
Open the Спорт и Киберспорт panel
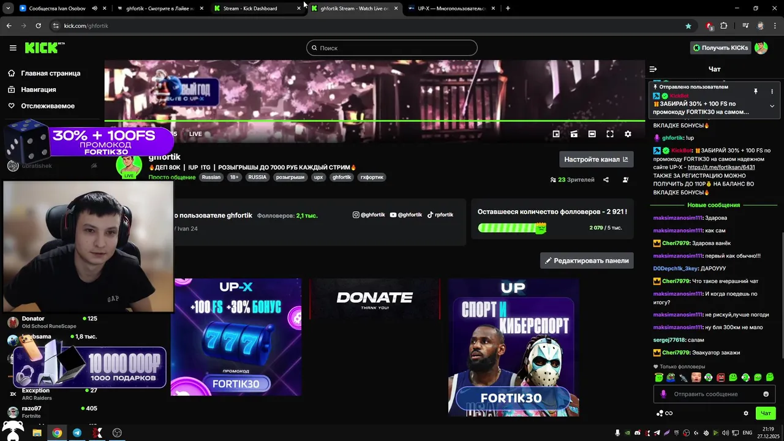click(x=513, y=347)
